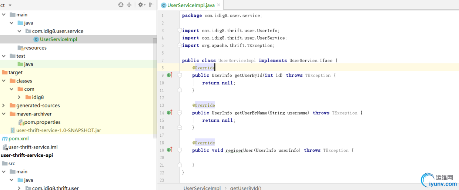Fold the getUserById method body

click(x=180, y=75)
